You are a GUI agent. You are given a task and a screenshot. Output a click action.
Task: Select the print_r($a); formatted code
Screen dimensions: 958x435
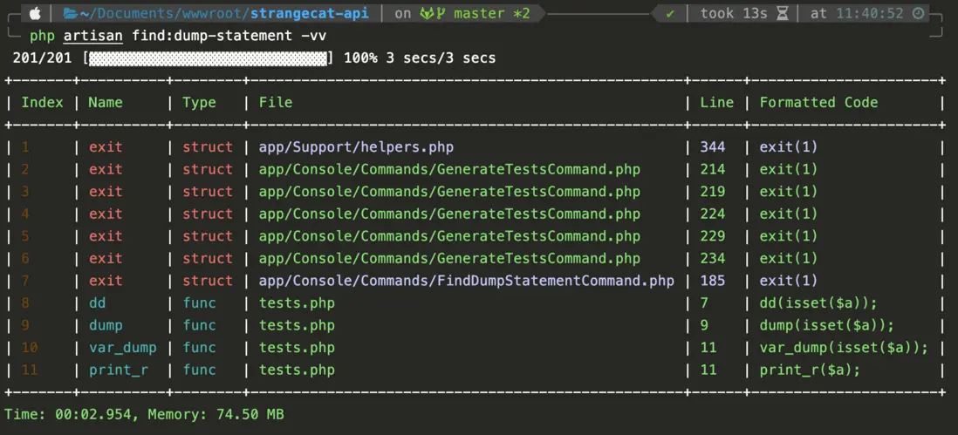pos(810,370)
